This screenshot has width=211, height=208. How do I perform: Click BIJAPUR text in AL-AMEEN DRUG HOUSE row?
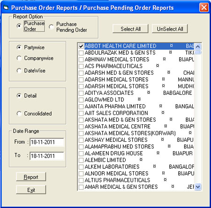(x=182, y=154)
